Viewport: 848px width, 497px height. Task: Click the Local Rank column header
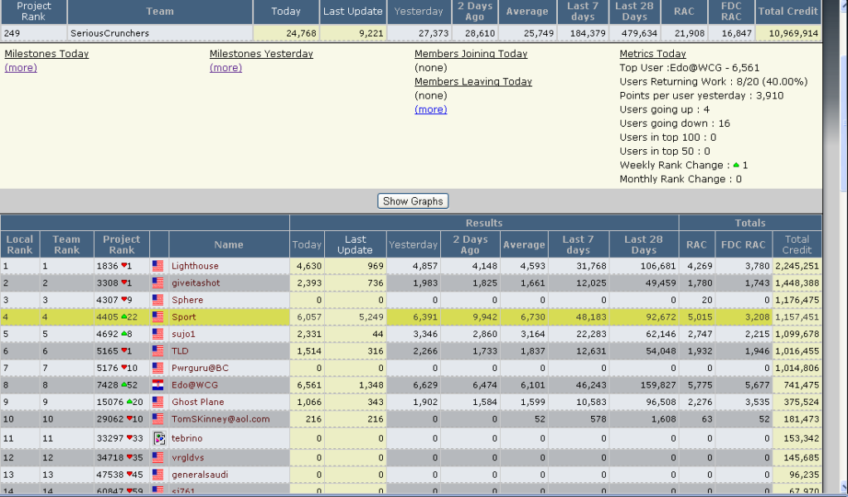(x=20, y=244)
